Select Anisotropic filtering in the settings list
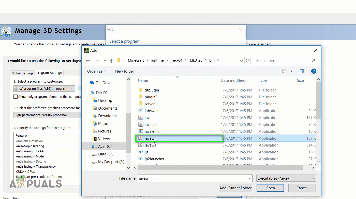The image size is (356, 199). click(x=30, y=146)
